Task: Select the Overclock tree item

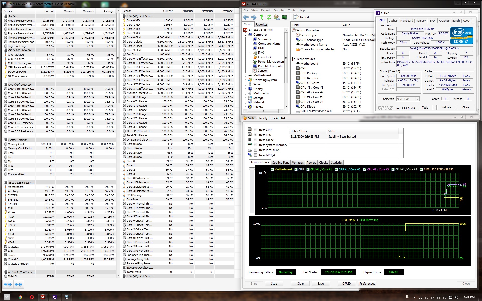Action: (x=265, y=57)
